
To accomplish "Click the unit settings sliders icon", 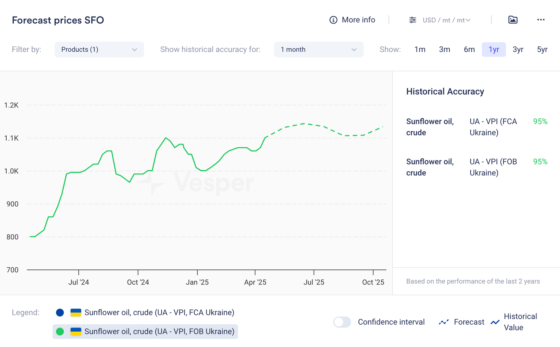I will pos(413,20).
